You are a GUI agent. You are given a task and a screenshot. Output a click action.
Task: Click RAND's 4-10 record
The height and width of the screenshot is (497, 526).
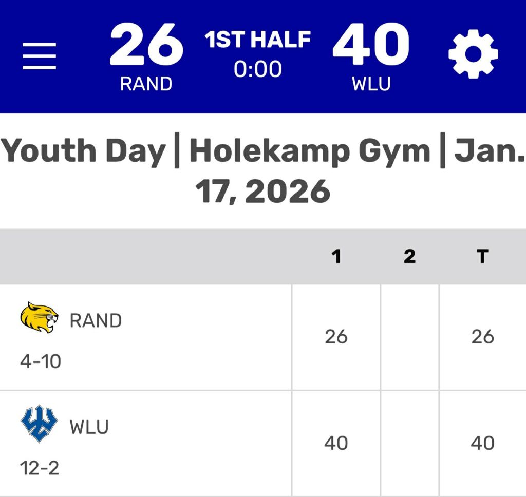click(x=41, y=362)
